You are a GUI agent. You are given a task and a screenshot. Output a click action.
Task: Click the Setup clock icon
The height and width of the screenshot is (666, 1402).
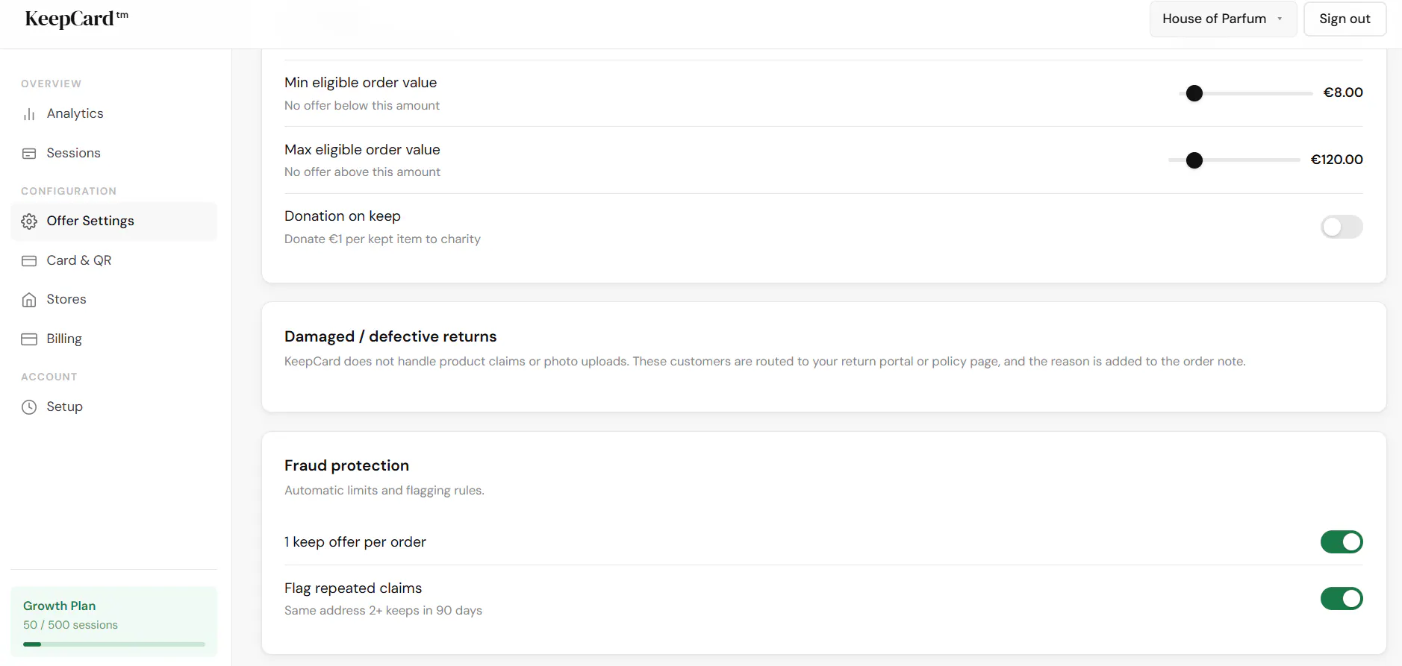tap(29, 407)
